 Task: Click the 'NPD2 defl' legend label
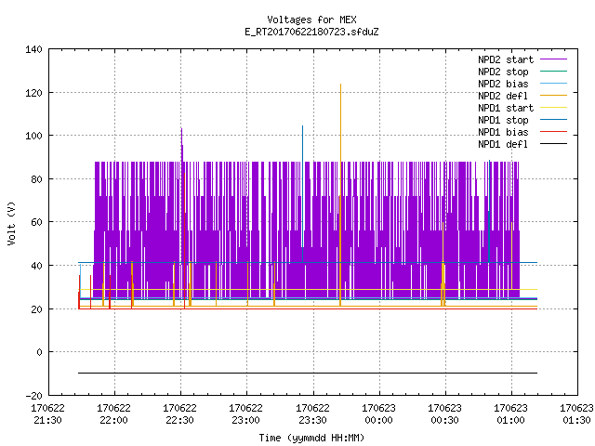coord(503,96)
